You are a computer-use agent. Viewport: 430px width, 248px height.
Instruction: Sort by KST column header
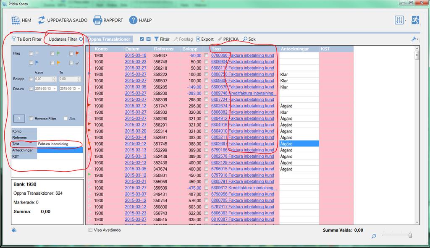[x=336, y=49]
